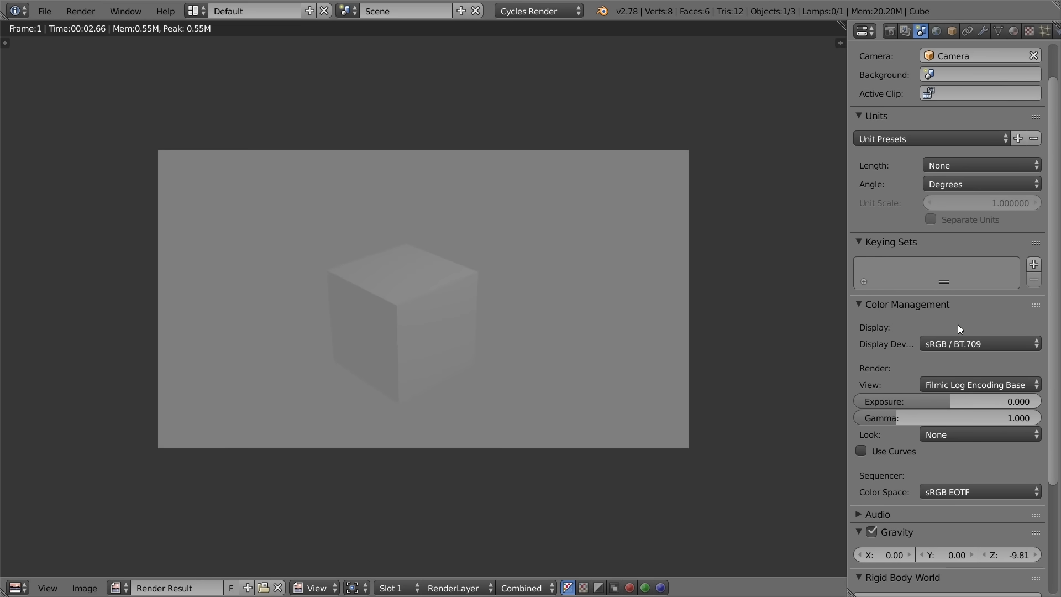Enable the Use Curves checkbox
Image resolution: width=1061 pixels, height=597 pixels.
point(861,451)
